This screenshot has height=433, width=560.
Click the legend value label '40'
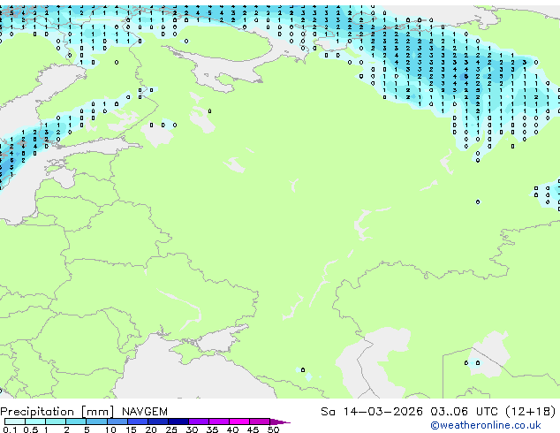coord(232,429)
